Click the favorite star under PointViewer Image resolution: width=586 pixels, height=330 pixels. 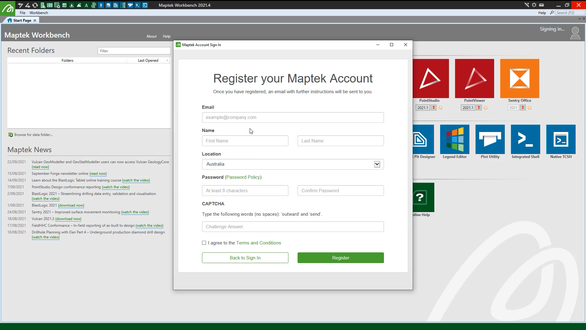coord(486,108)
